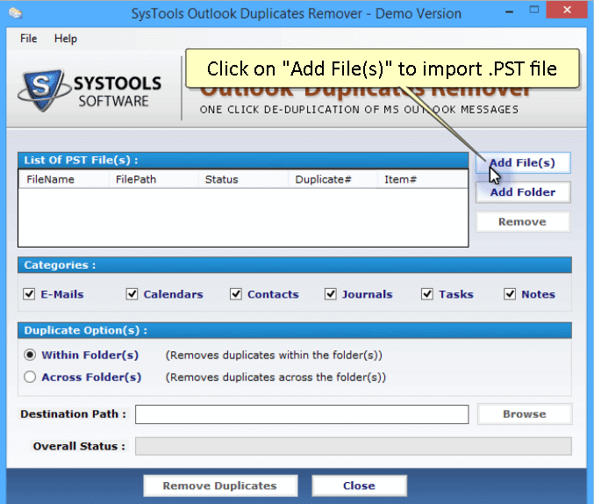
Task: Click the "Duplicate Option(s) :" section header
Action: (295, 330)
